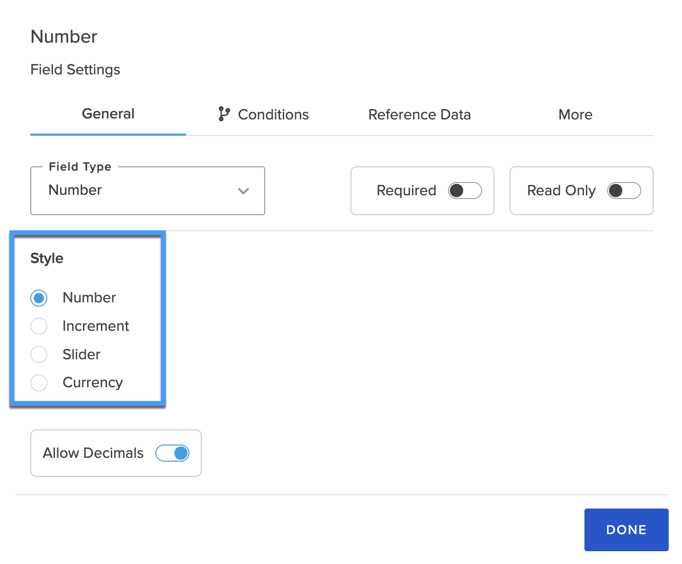Image resolution: width=682 pixels, height=564 pixels.
Task: Toggle the Read Only switch
Action: (624, 191)
